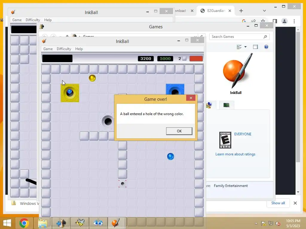
Task: Open the Learn more about ratings link
Action: click(235, 154)
